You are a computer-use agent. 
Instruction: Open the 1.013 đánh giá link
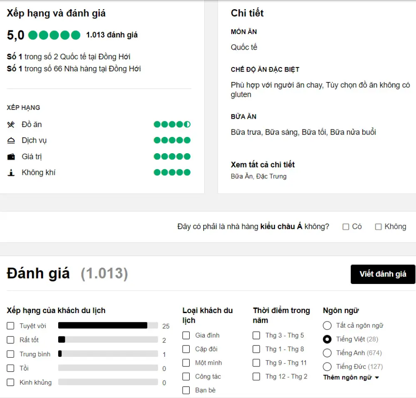click(111, 35)
